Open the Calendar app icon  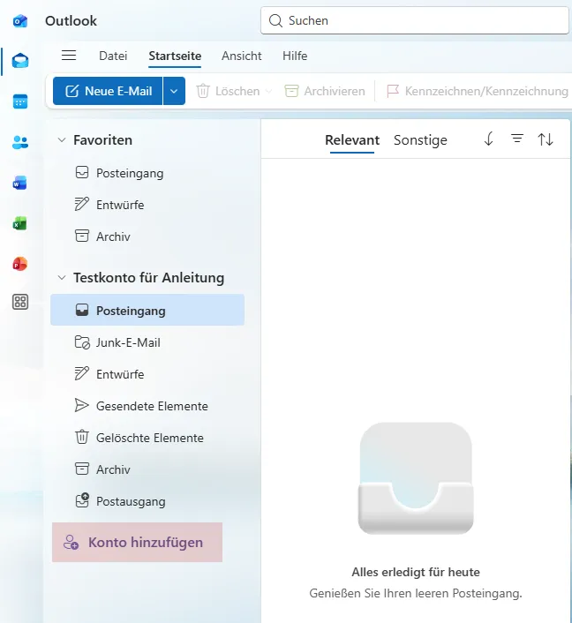(20, 101)
